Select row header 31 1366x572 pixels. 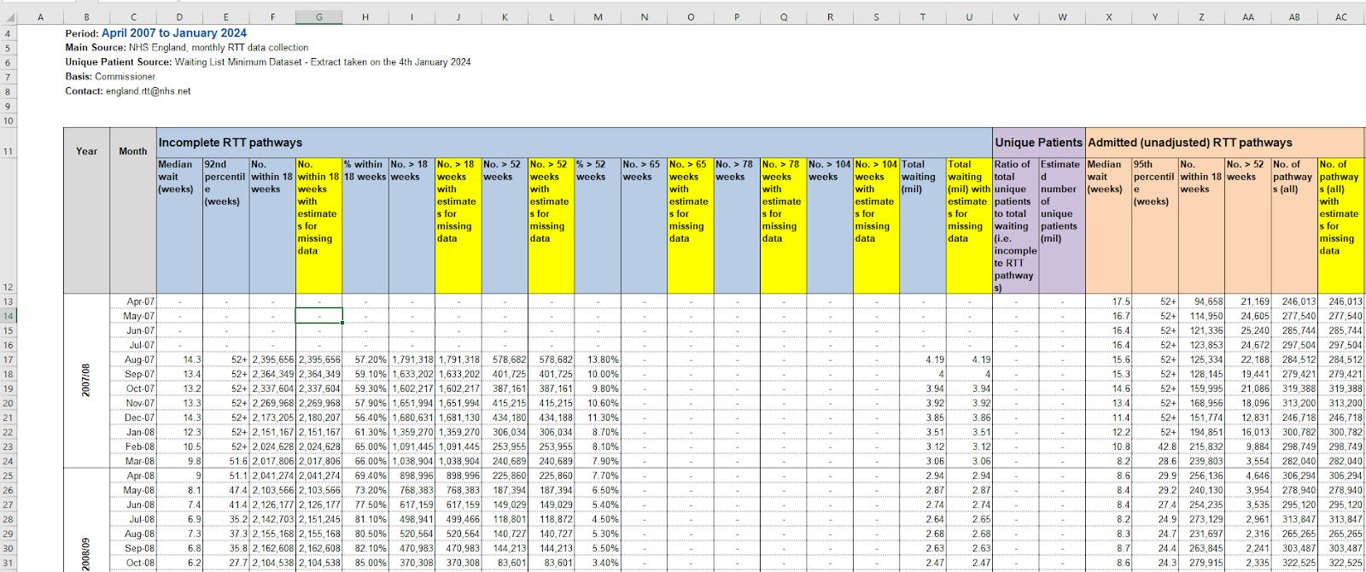(x=9, y=563)
